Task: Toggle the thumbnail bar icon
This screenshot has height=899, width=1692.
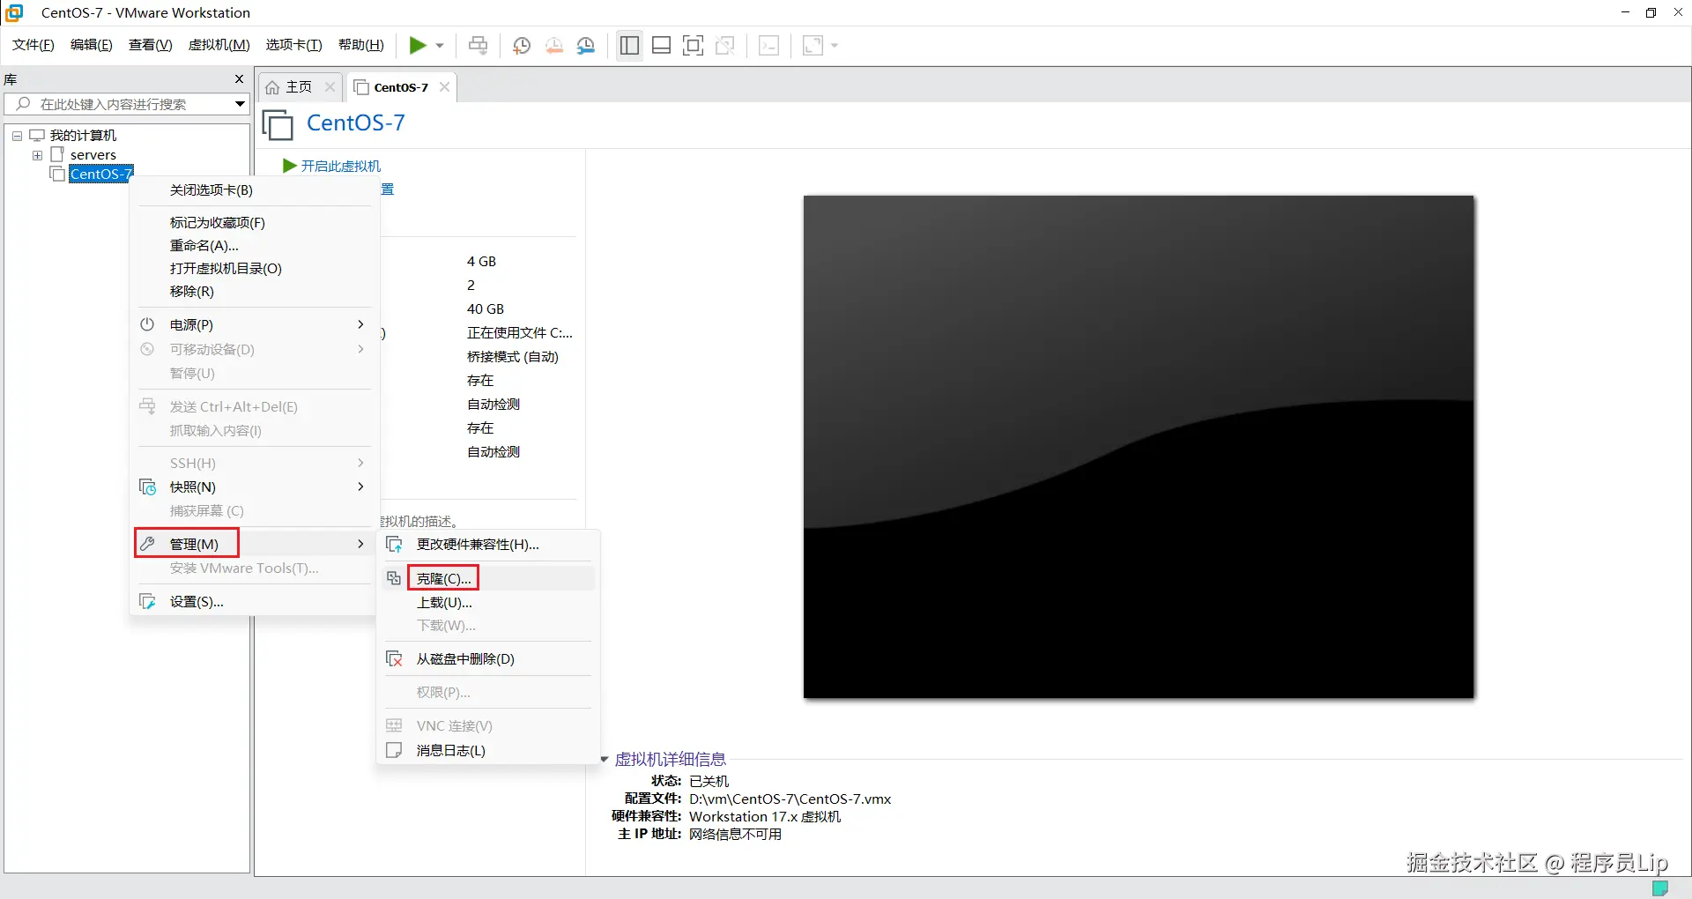Action: point(661,45)
